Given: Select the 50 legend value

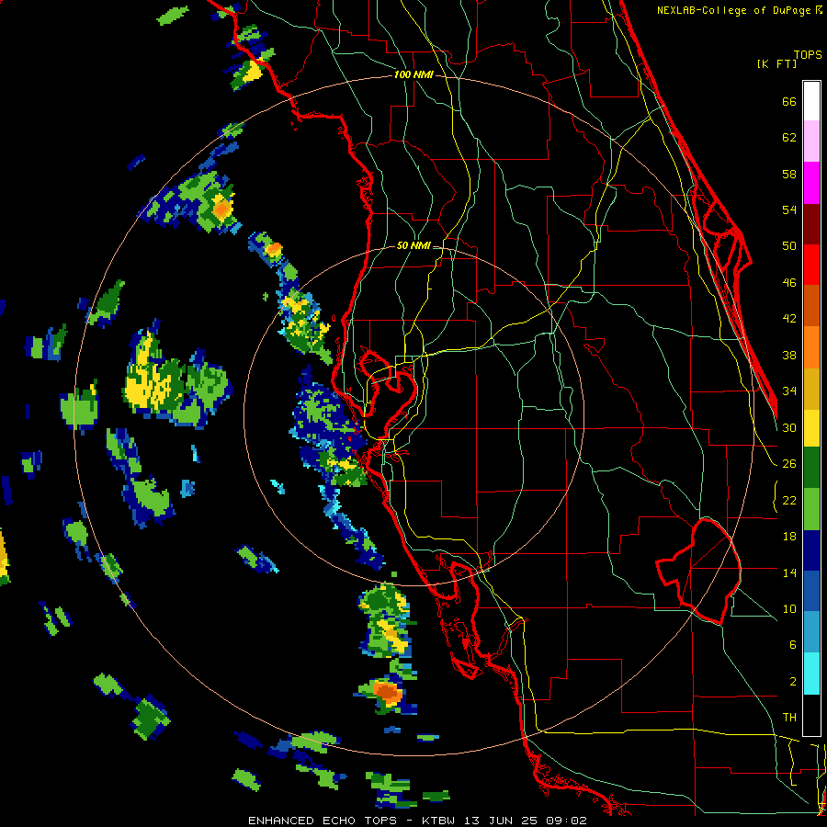Looking at the screenshot, I should (789, 246).
